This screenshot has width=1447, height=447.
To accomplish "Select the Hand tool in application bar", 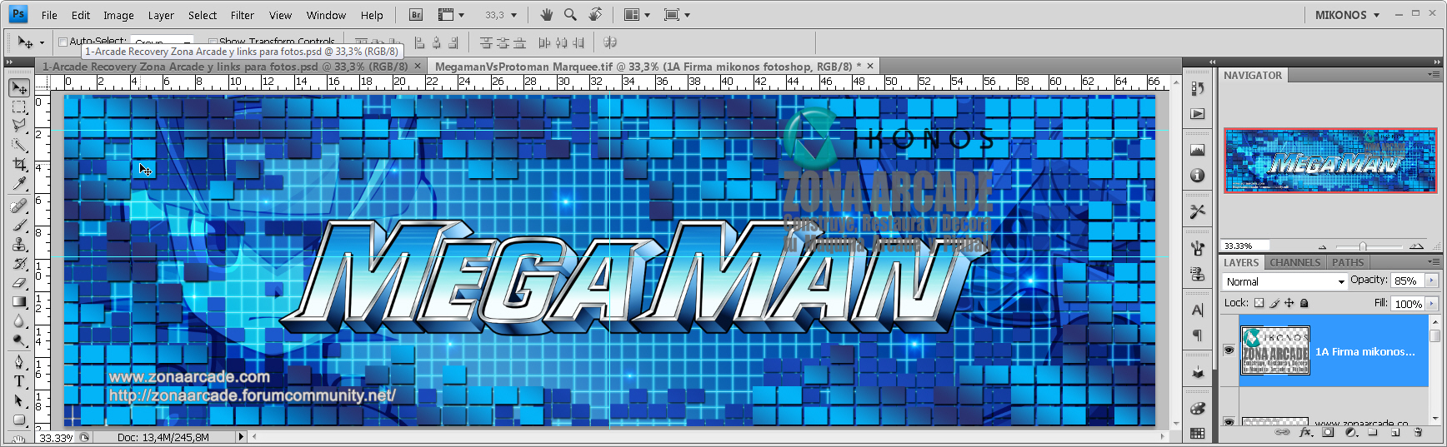I will [546, 15].
